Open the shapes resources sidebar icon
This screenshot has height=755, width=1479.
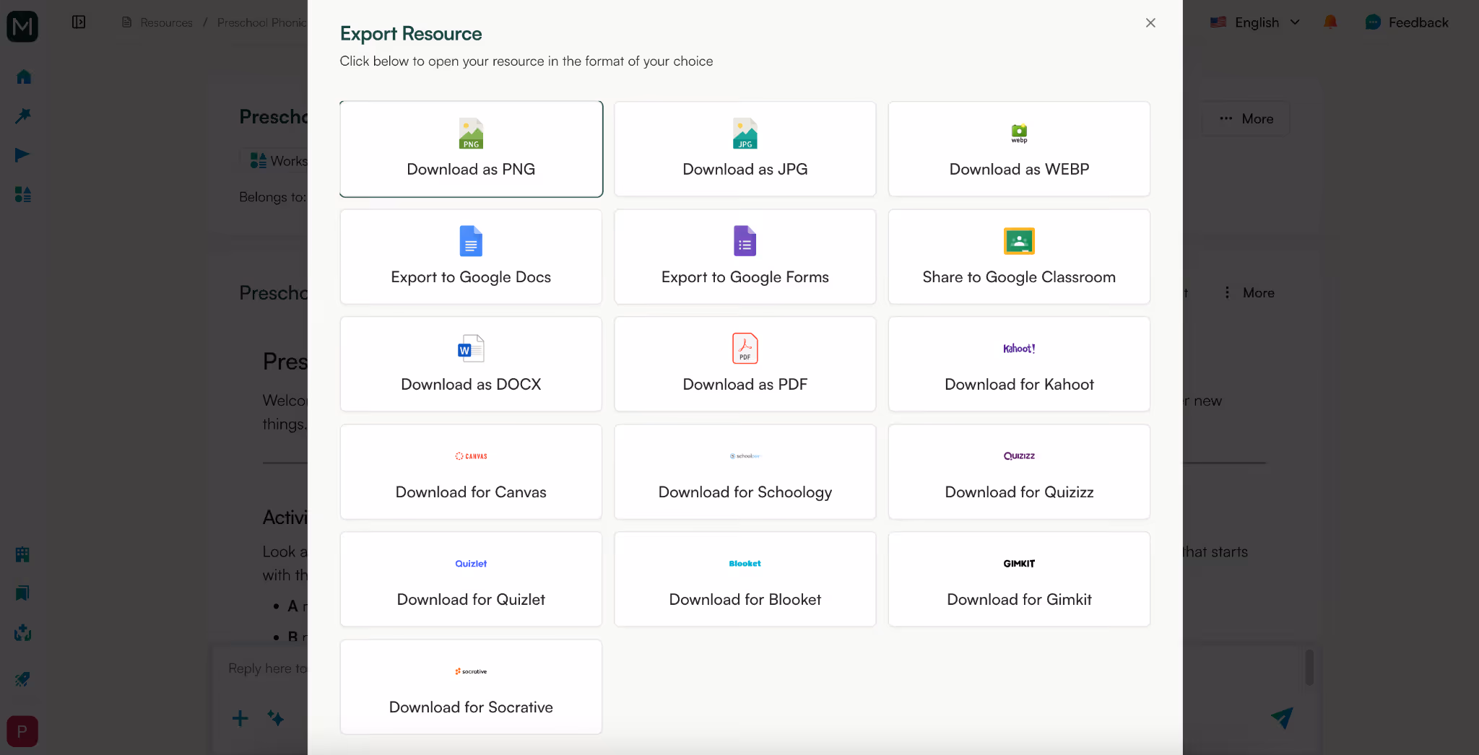tap(23, 194)
